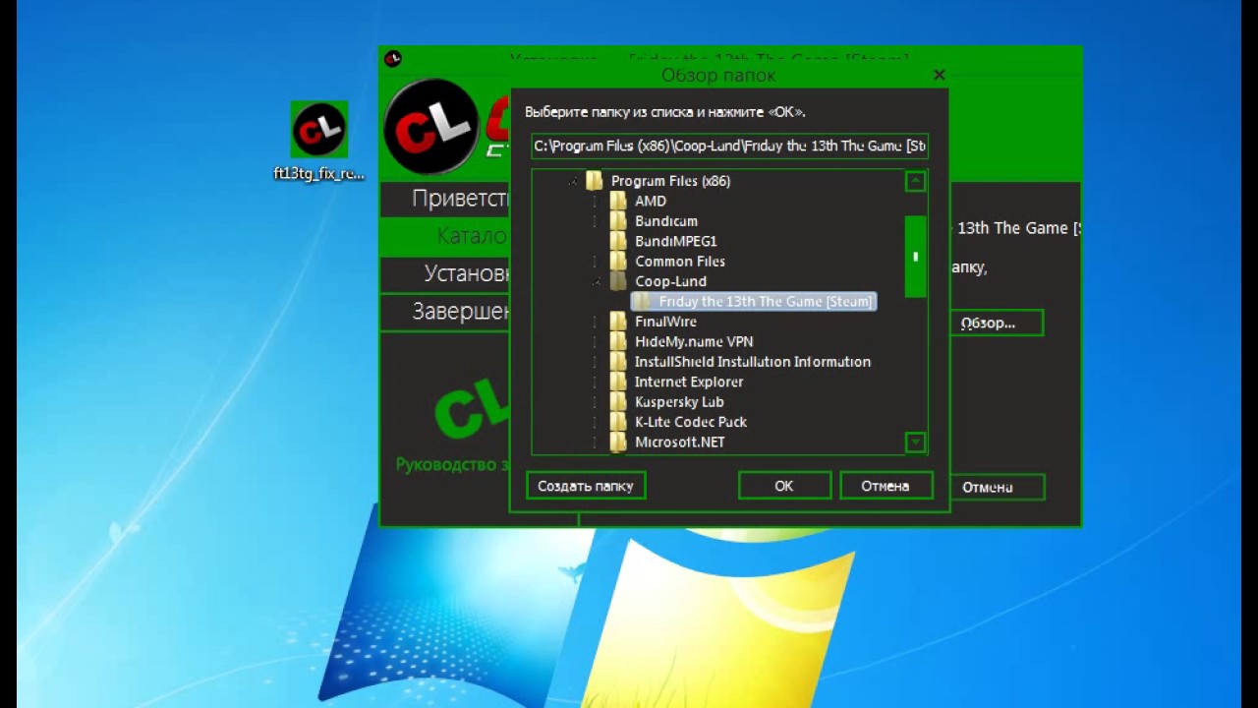Viewport: 1258px width, 708px height.
Task: Click the Создать папку button
Action: coord(586,486)
